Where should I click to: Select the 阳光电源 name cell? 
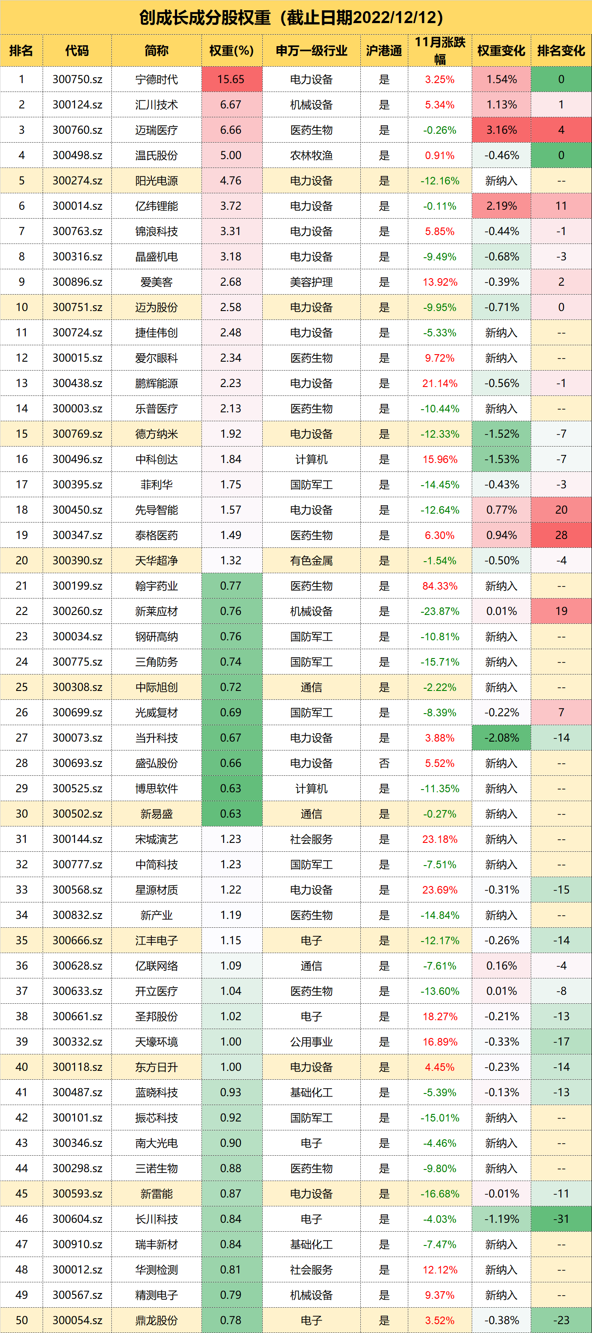coord(156,180)
